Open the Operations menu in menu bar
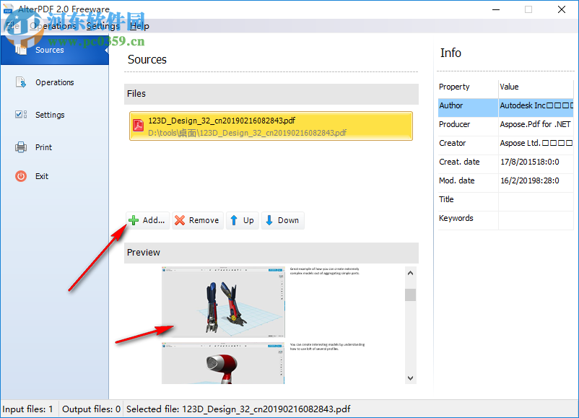579x418 pixels. click(53, 26)
